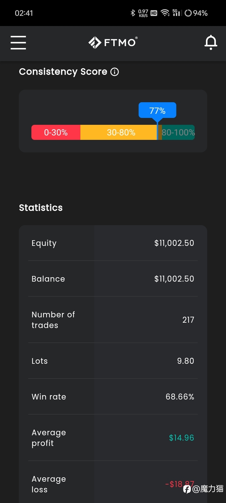Screen dimensions: 226x503
Task: Tap the battery 94% indicator
Action: [x=196, y=13]
